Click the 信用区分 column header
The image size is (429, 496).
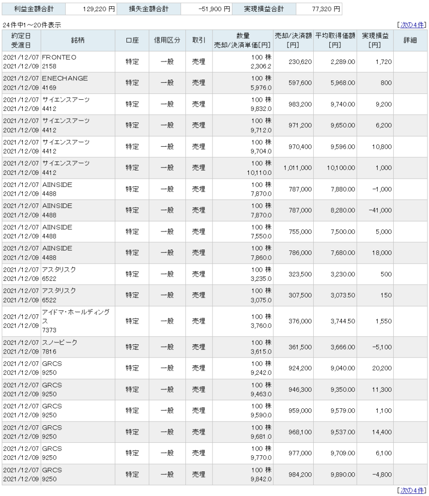pos(167,40)
